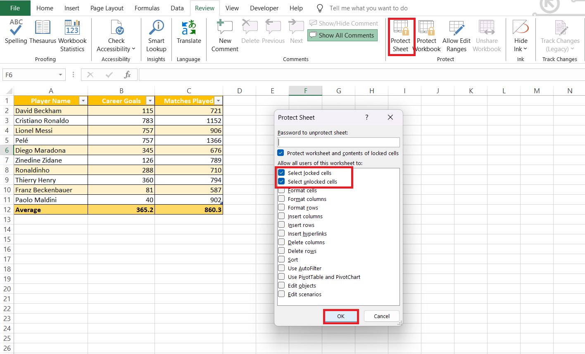
Task: Uncheck Protect worksheet and contents of locked cells
Action: (x=281, y=153)
